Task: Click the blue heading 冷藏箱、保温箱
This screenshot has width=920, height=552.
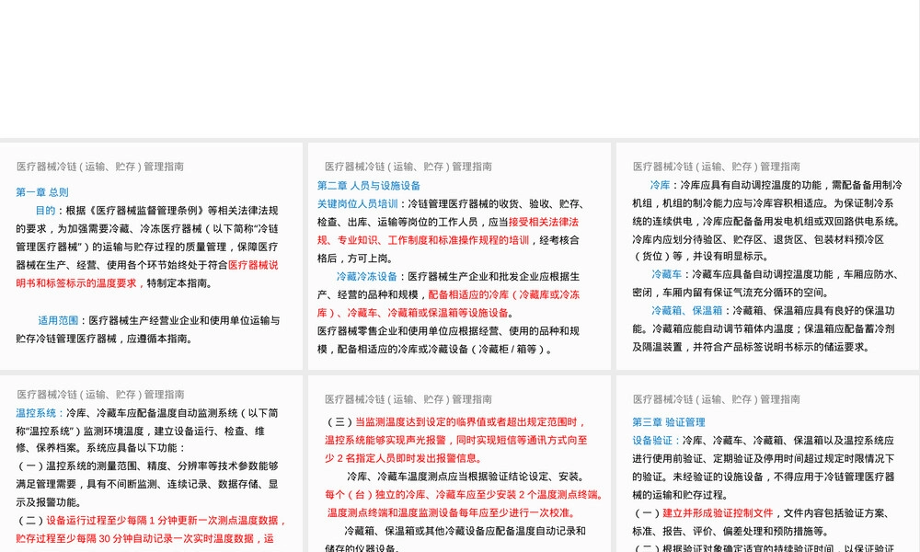Action: 686,310
